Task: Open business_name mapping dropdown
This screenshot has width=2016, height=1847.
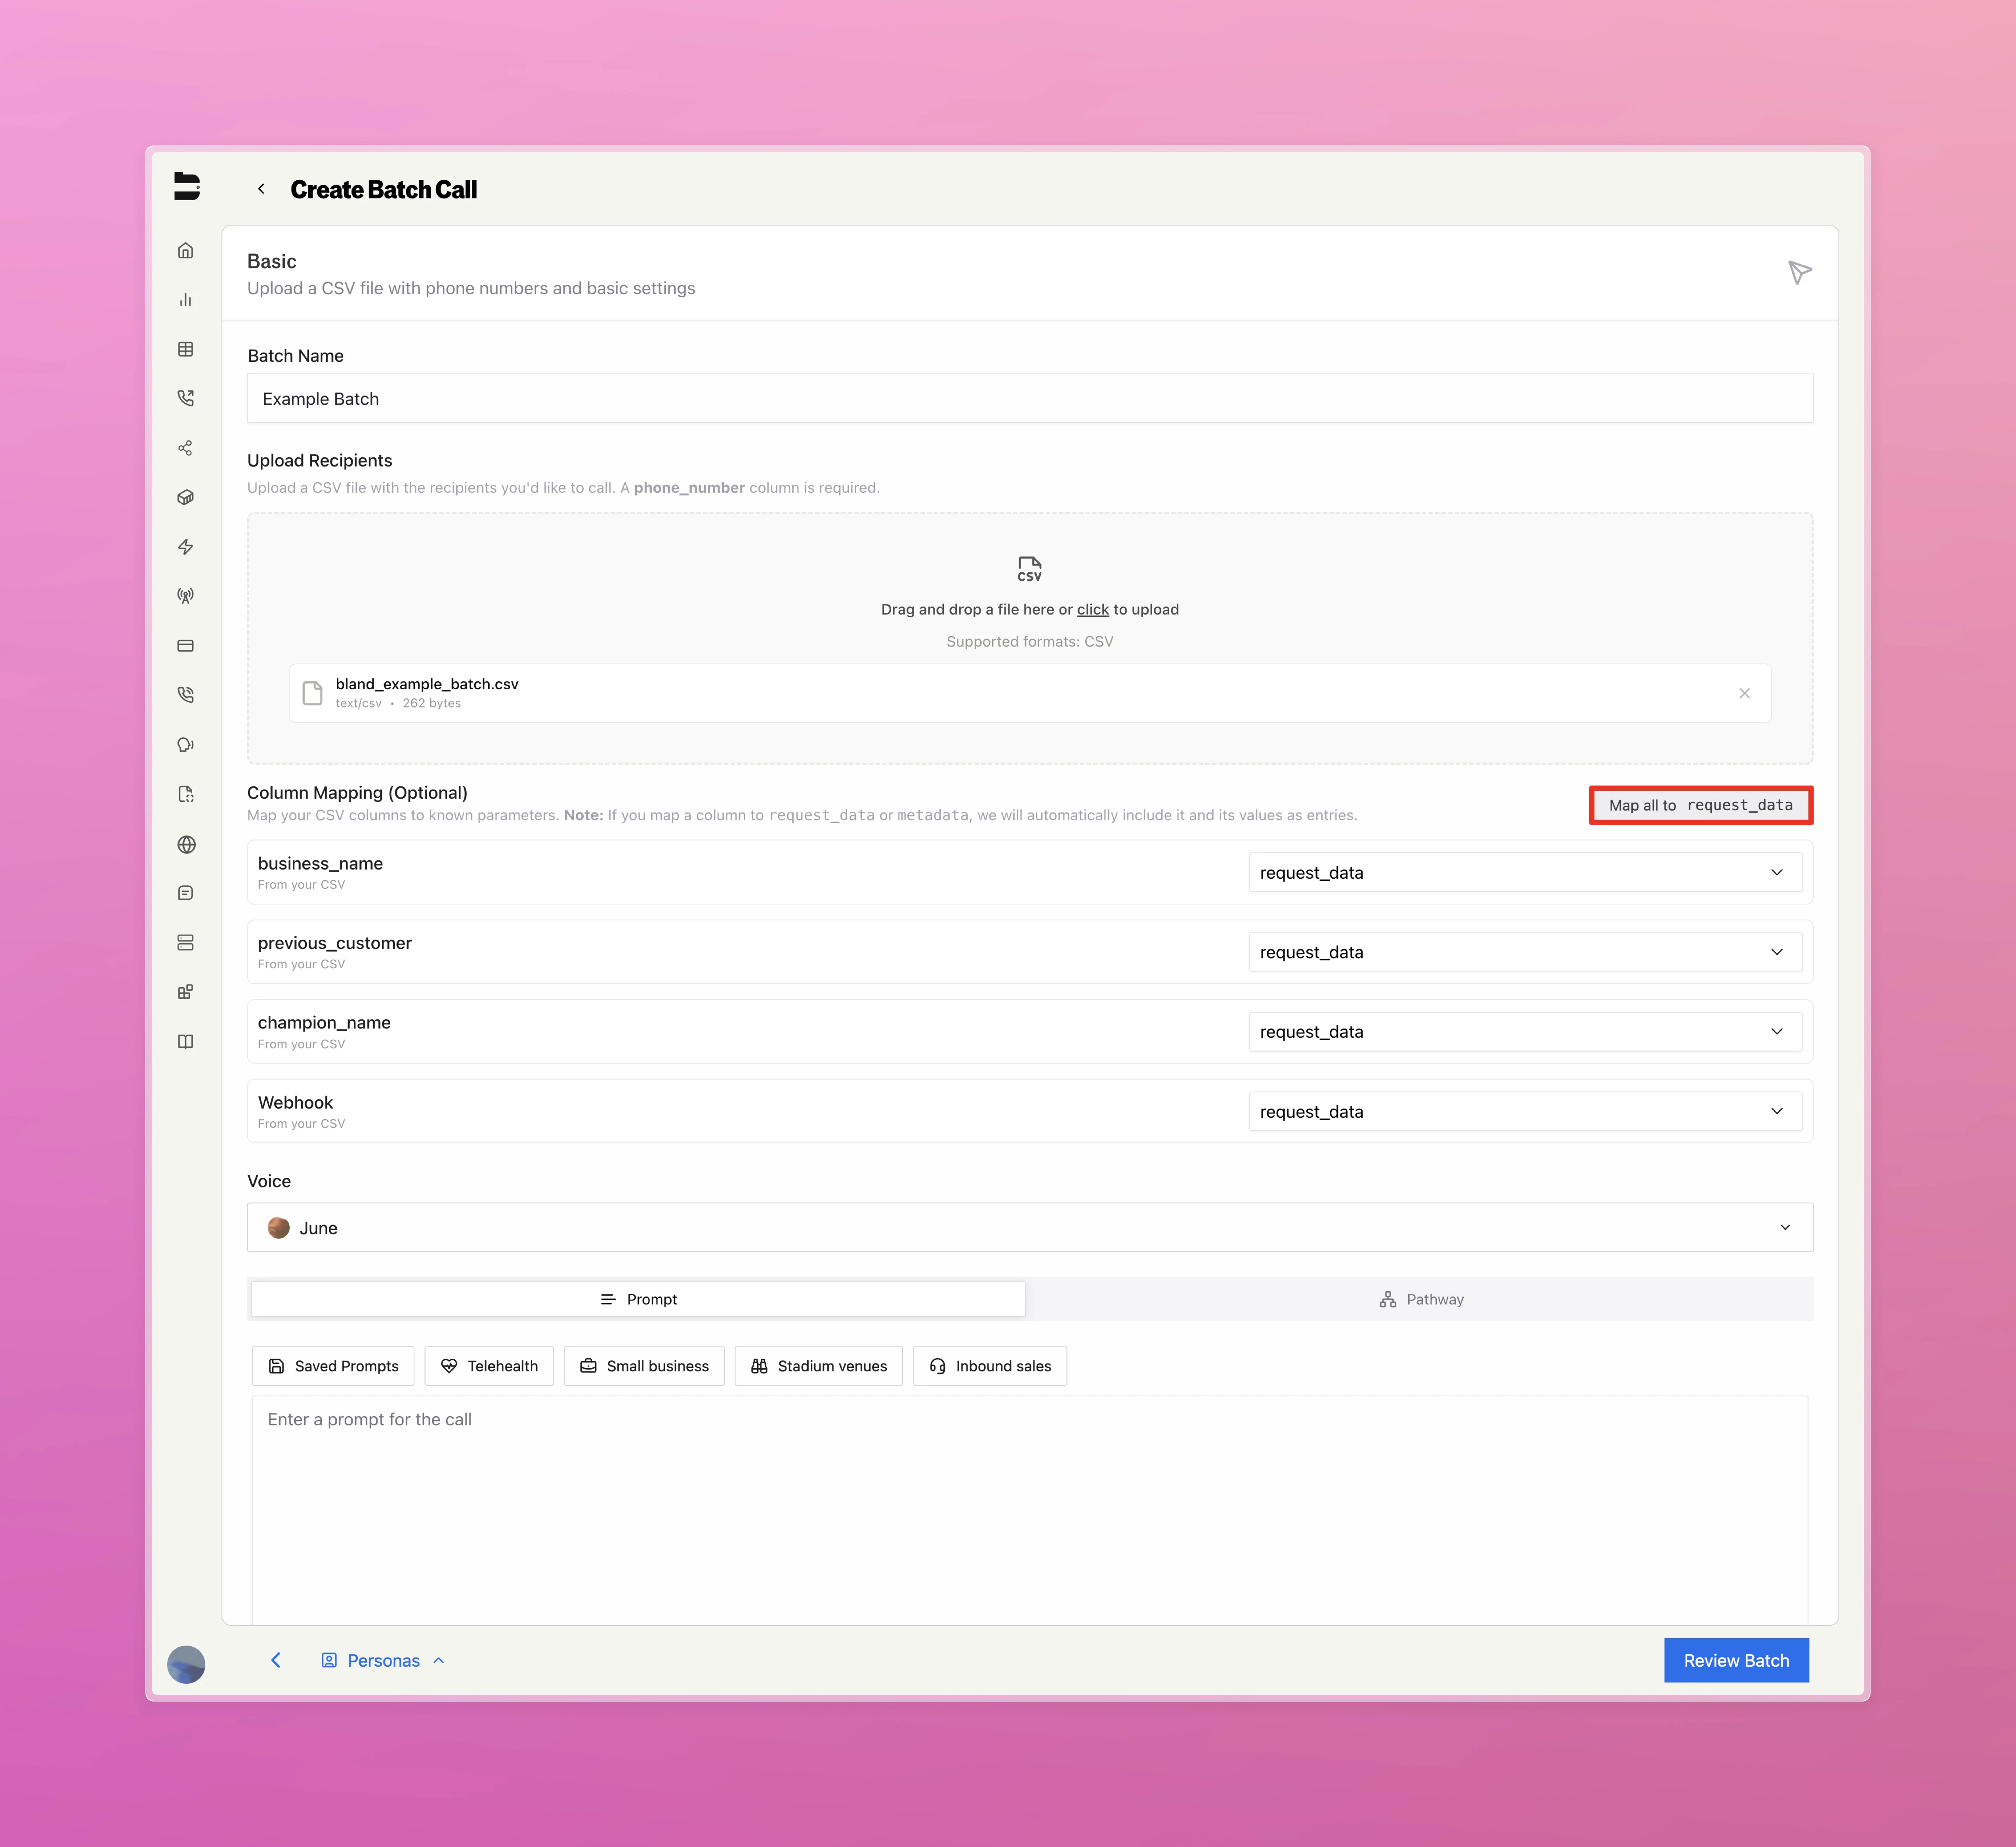Action: pos(1525,872)
